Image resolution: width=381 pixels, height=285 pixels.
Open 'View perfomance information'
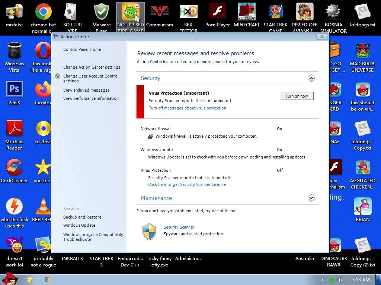click(91, 98)
